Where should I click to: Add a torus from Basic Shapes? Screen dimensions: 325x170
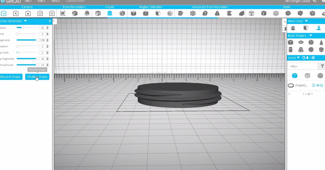(301, 42)
